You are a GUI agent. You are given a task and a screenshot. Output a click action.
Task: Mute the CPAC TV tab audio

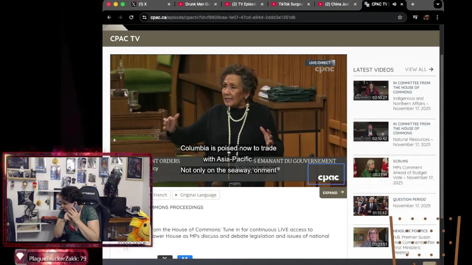[x=394, y=4]
